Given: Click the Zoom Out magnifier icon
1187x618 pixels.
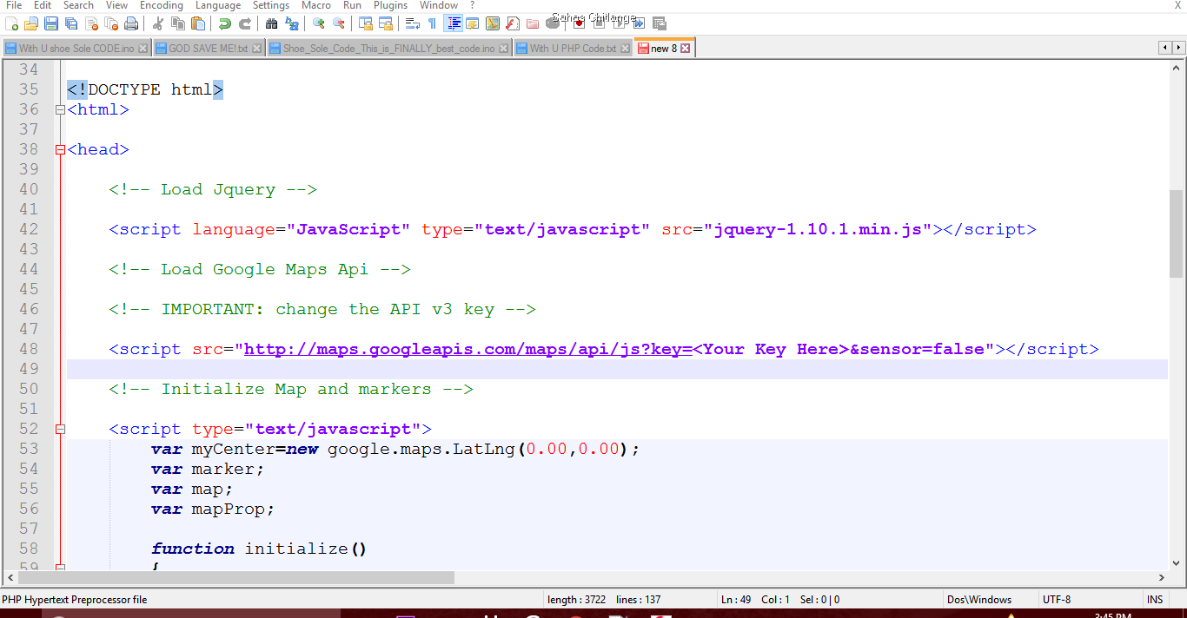Looking at the screenshot, I should (338, 23).
